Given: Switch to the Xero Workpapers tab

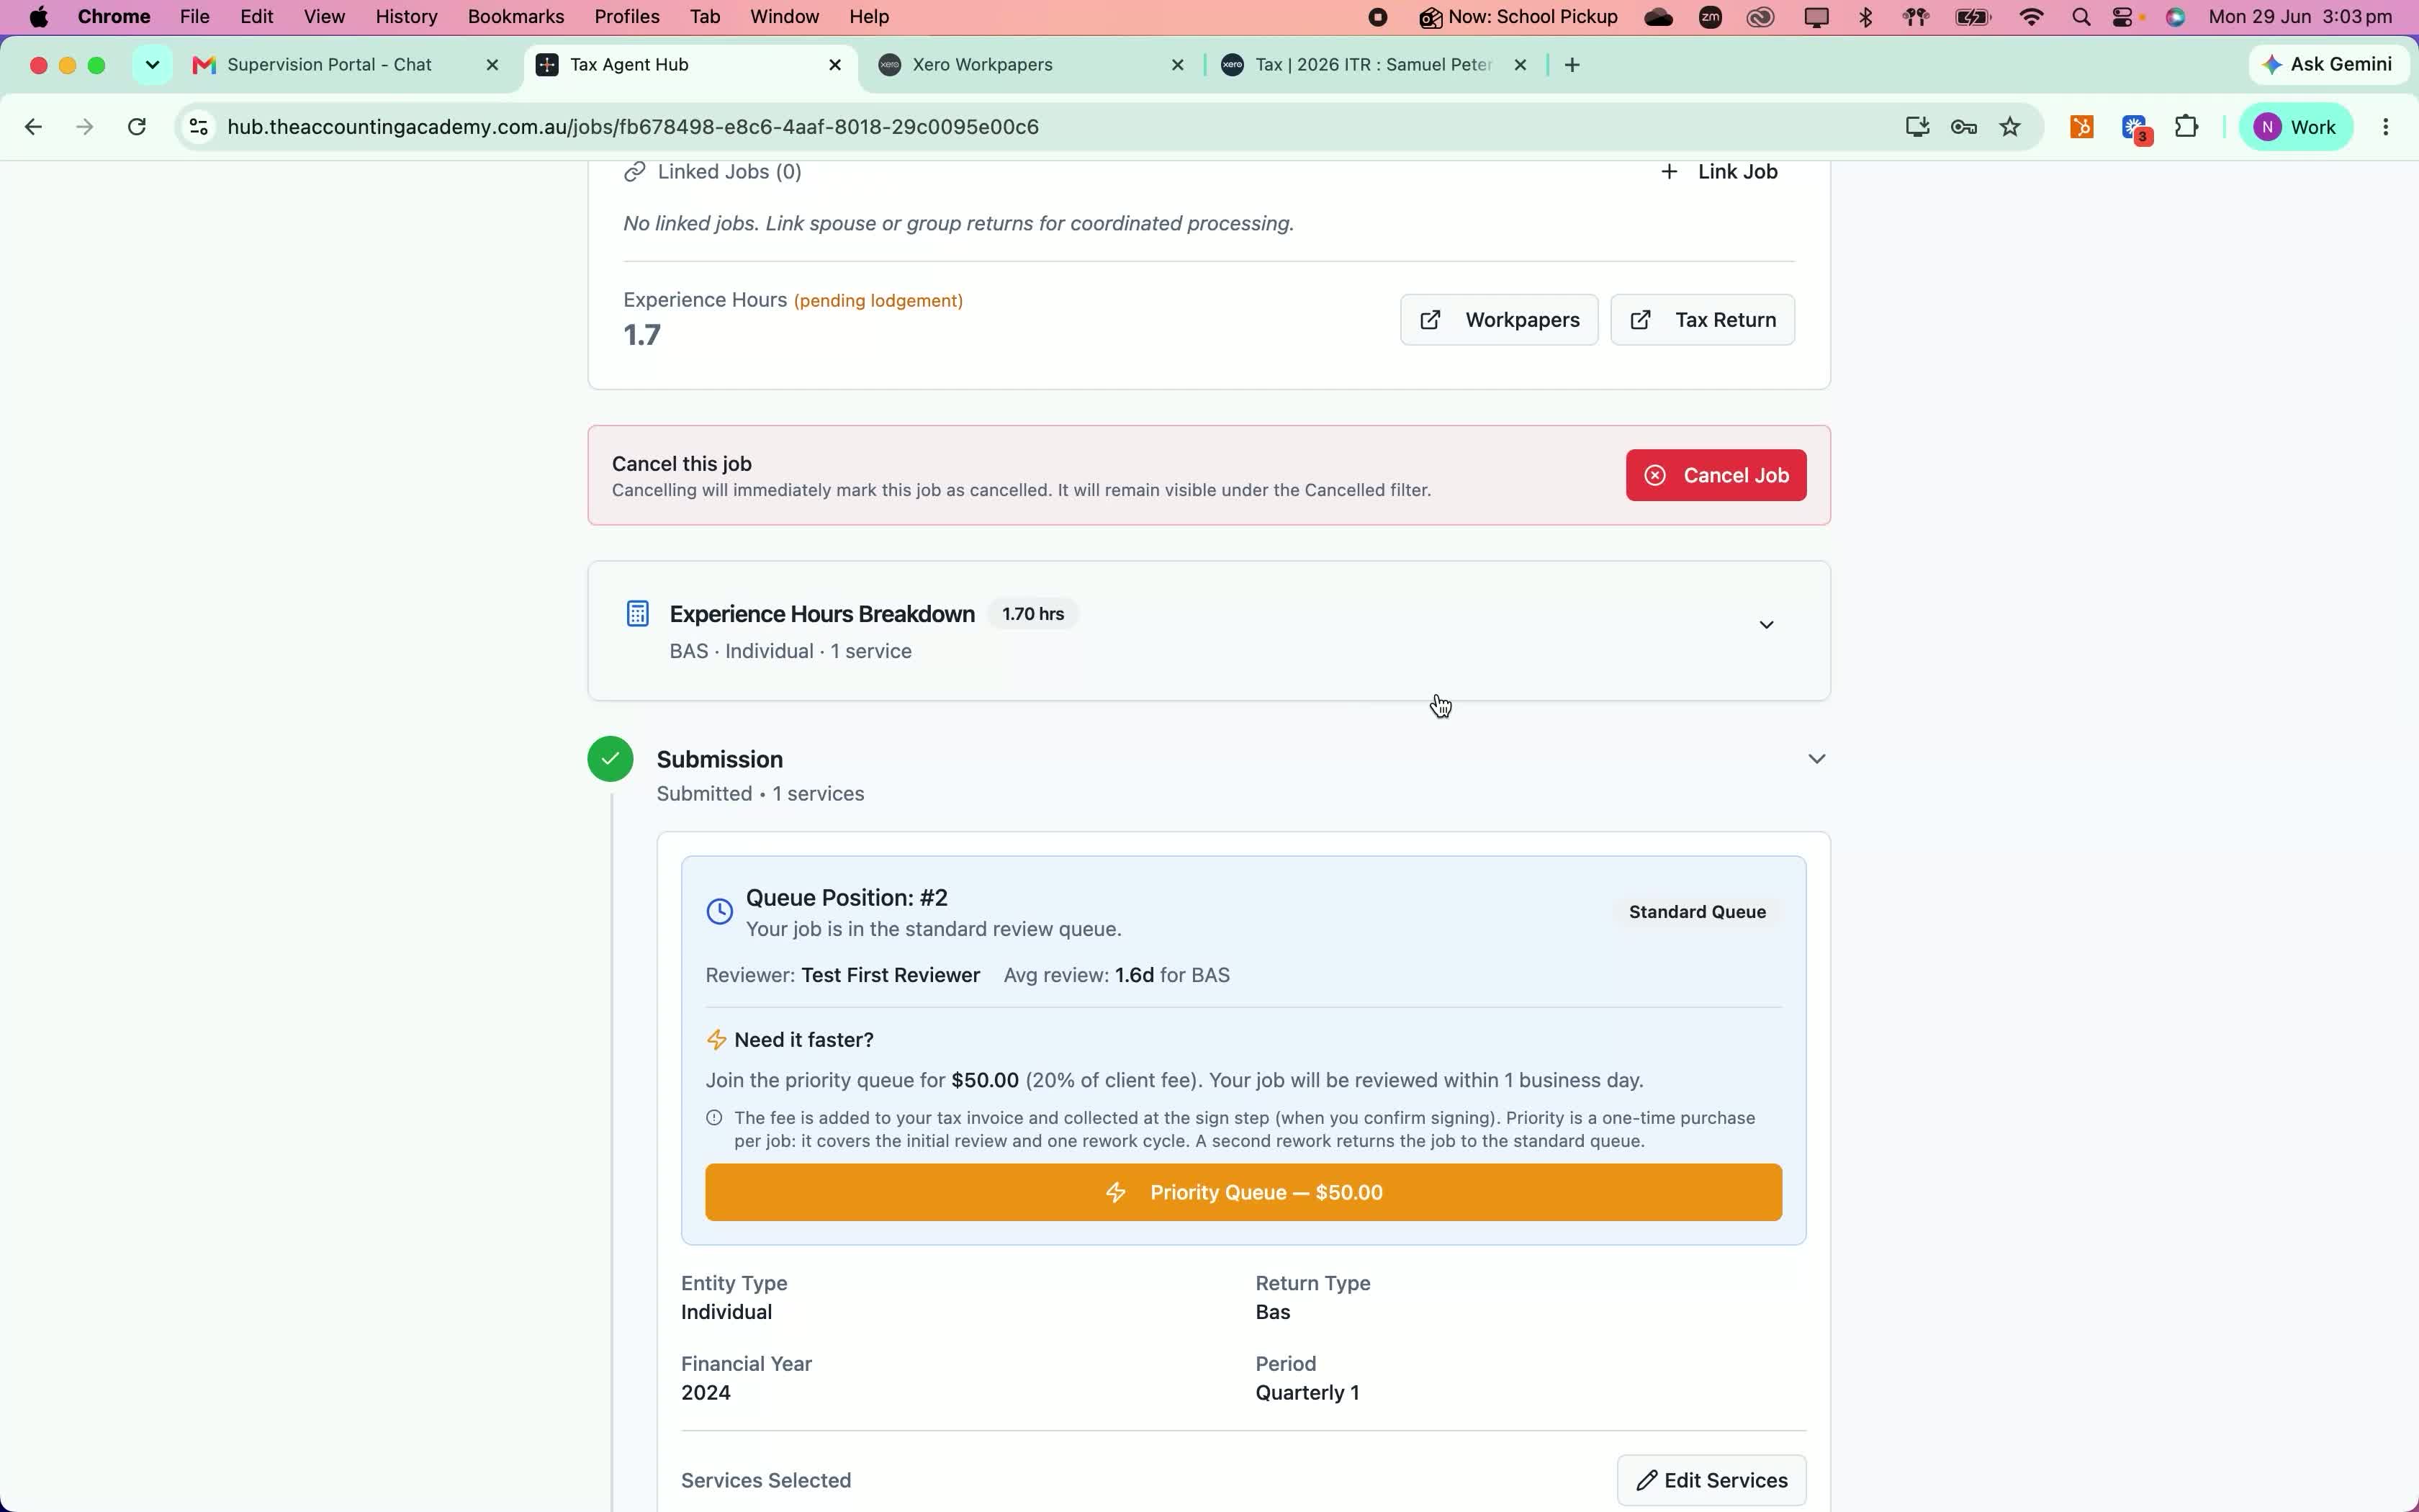Looking at the screenshot, I should (1030, 65).
